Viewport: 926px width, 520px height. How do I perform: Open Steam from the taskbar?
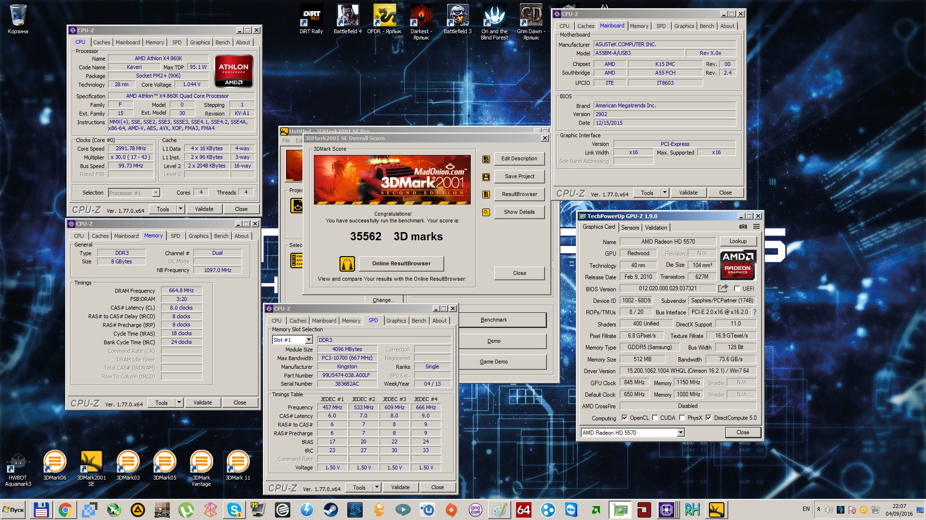click(x=330, y=509)
